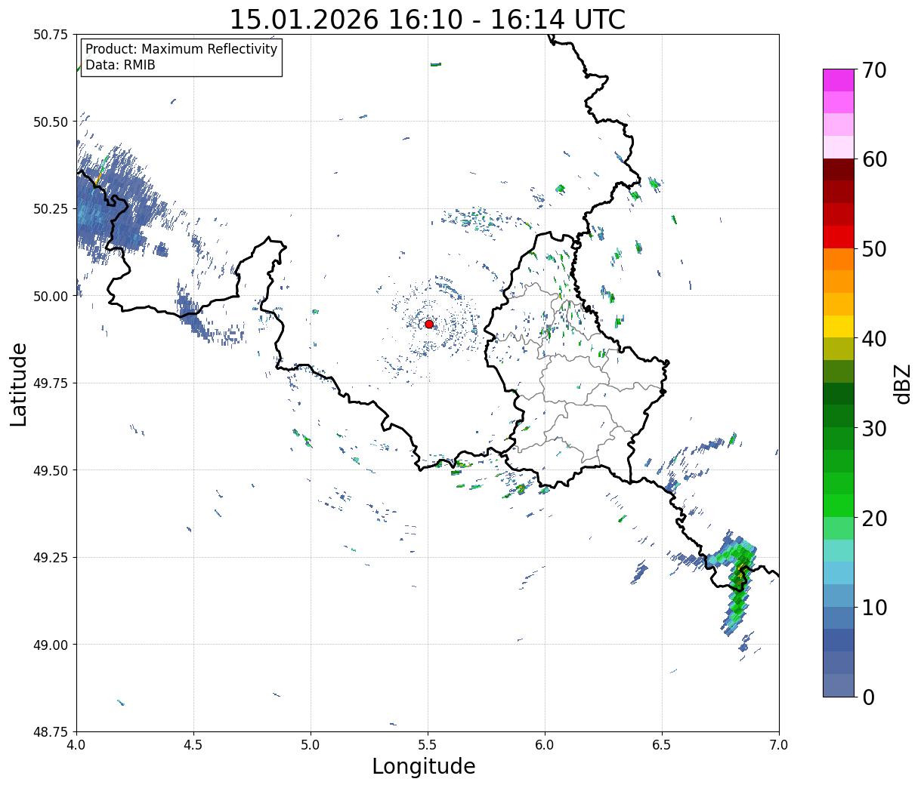921x785 pixels.
Task: Click the longitude tick label 7.0
Action: pos(779,744)
